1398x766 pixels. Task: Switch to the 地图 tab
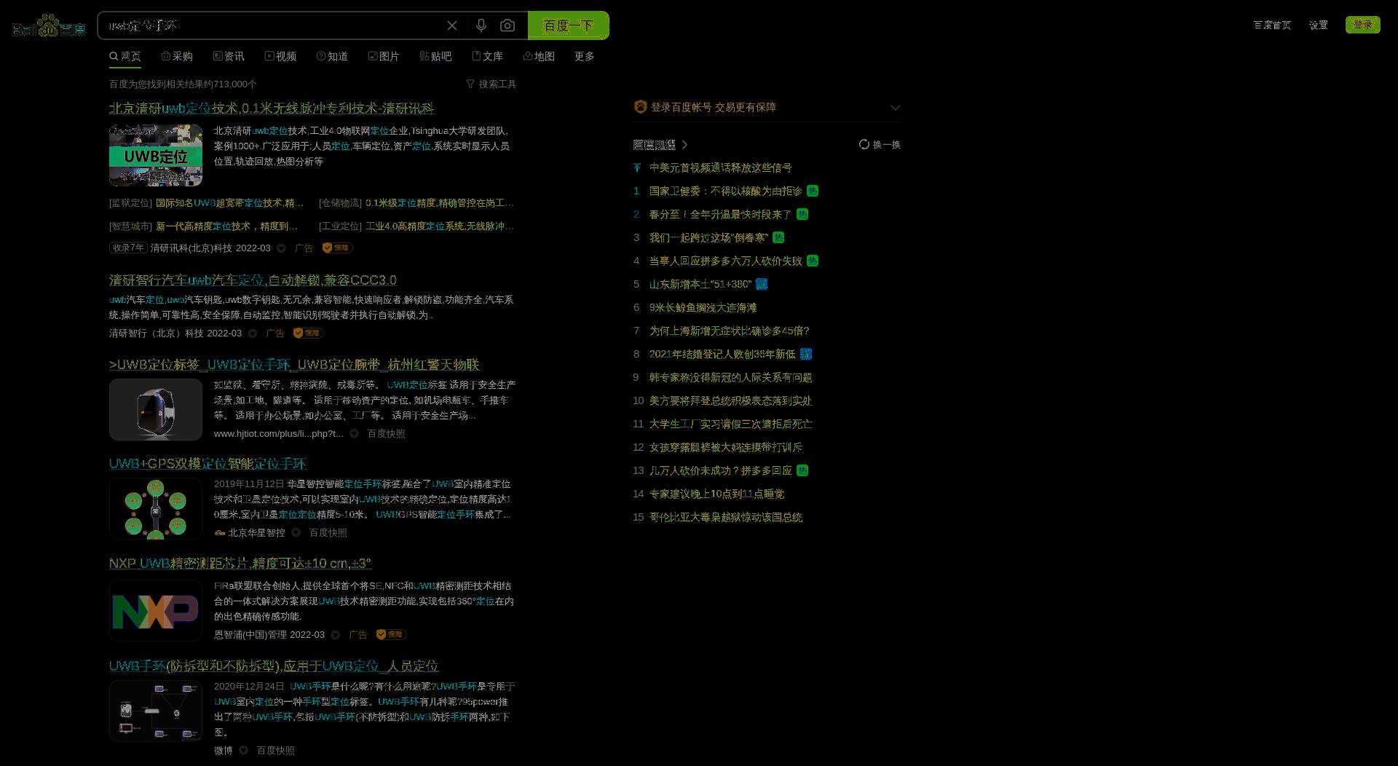(x=539, y=56)
